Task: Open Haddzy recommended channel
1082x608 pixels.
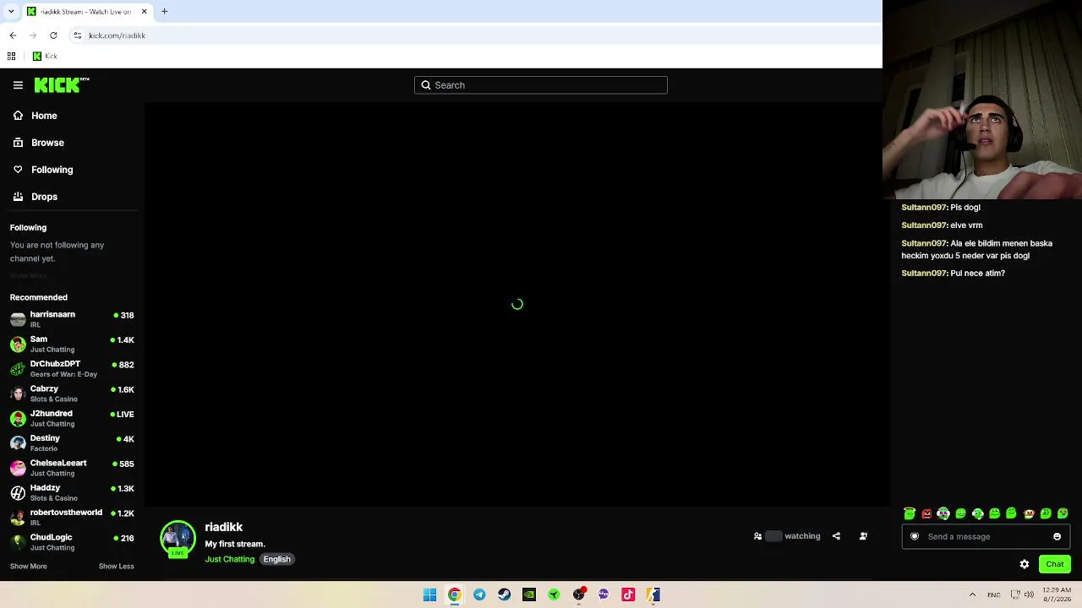Action: (x=72, y=492)
